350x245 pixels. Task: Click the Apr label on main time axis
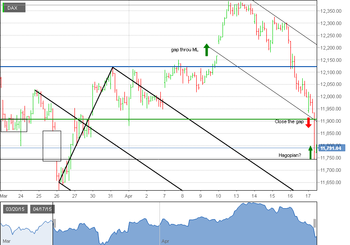(x=129, y=196)
